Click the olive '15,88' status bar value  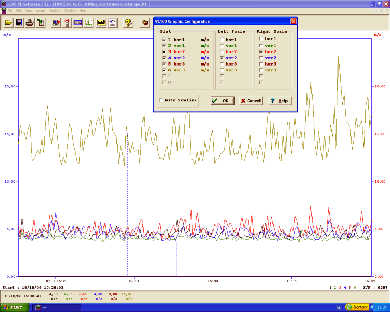127,294
